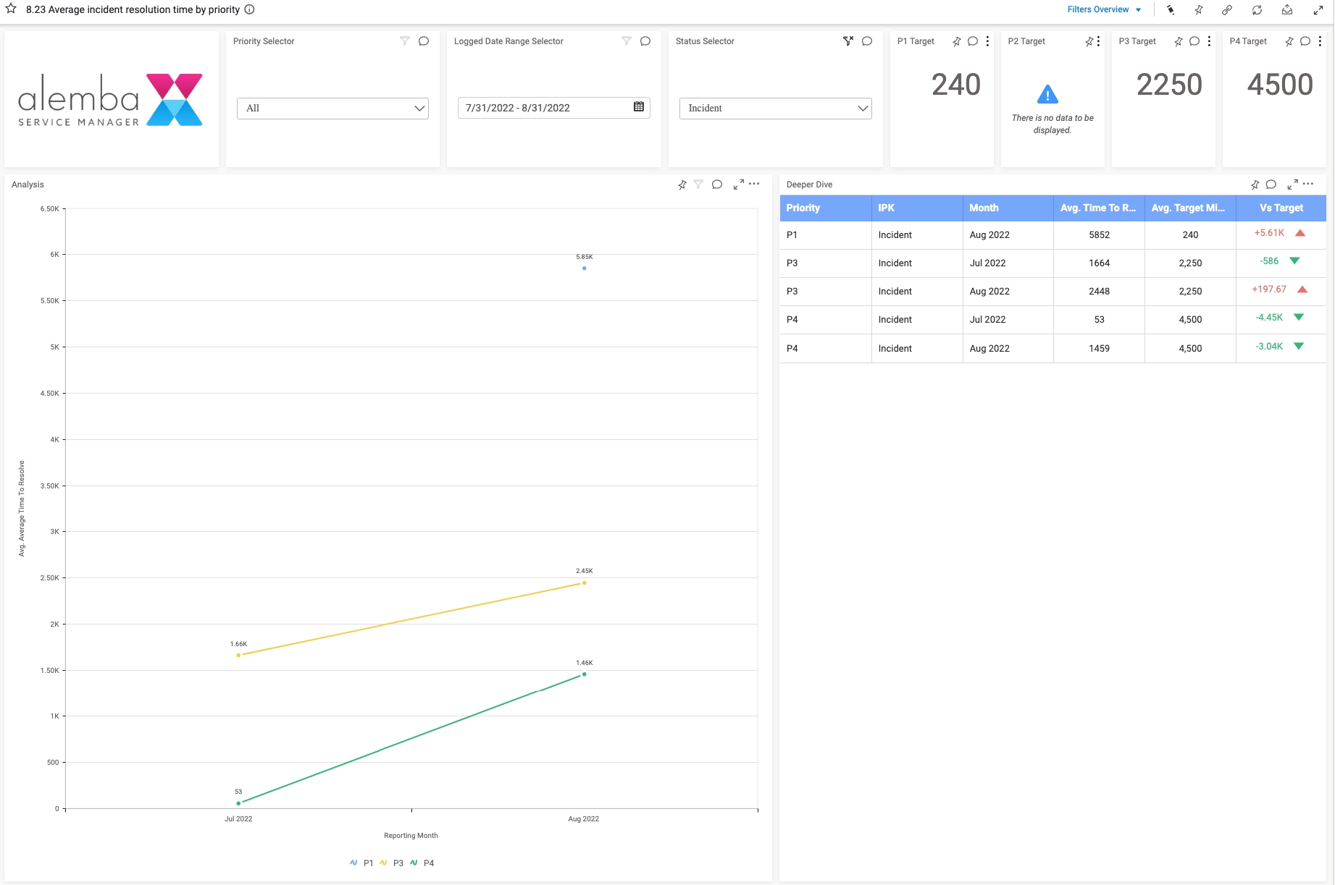Click the highlighter pen icon in top toolbar
1335x885 pixels.
[x=1171, y=10]
